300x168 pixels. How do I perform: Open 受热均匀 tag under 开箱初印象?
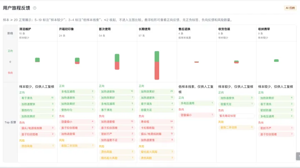(77, 110)
